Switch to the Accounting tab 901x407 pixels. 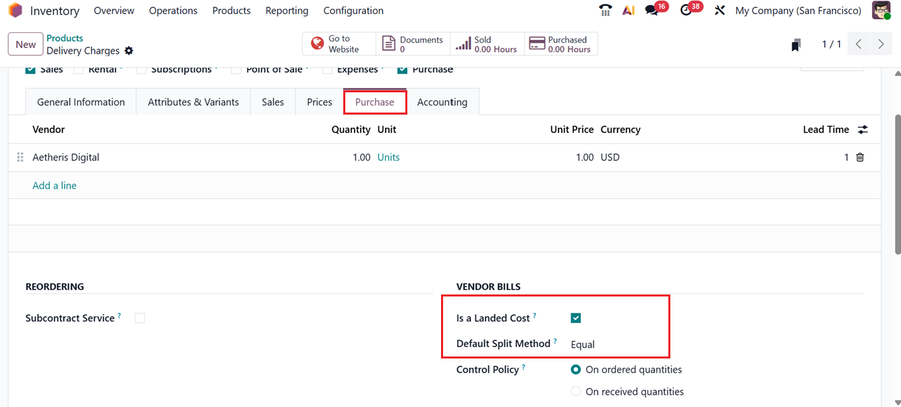[x=442, y=102]
